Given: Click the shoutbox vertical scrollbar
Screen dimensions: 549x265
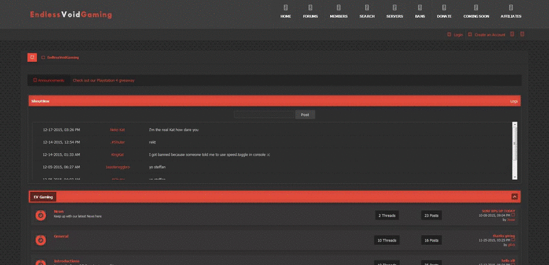Looking at the screenshot, I should pos(515,150).
